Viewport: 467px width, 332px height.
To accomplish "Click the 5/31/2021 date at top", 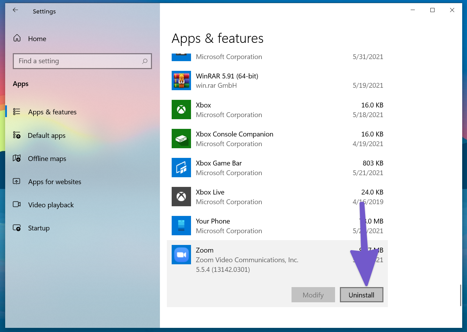I will tap(368, 57).
